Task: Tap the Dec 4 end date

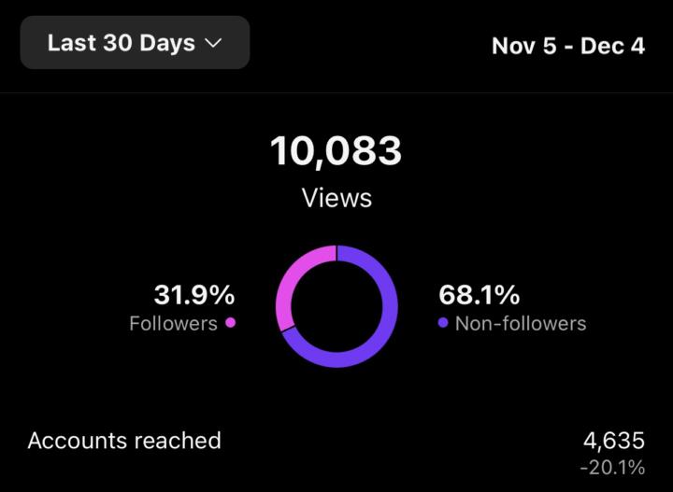Action: click(x=612, y=46)
